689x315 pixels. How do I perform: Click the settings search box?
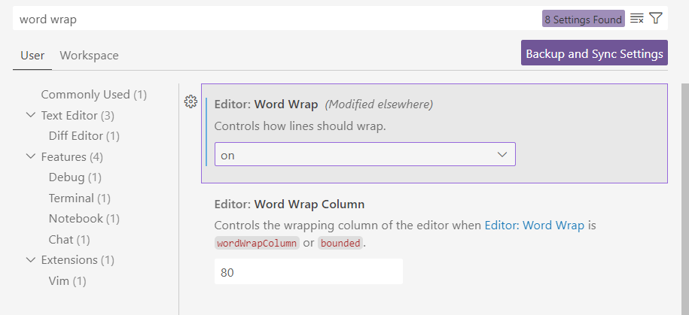[x=271, y=19]
